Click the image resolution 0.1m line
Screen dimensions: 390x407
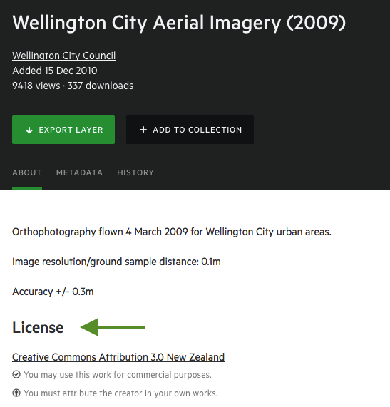[x=116, y=262]
